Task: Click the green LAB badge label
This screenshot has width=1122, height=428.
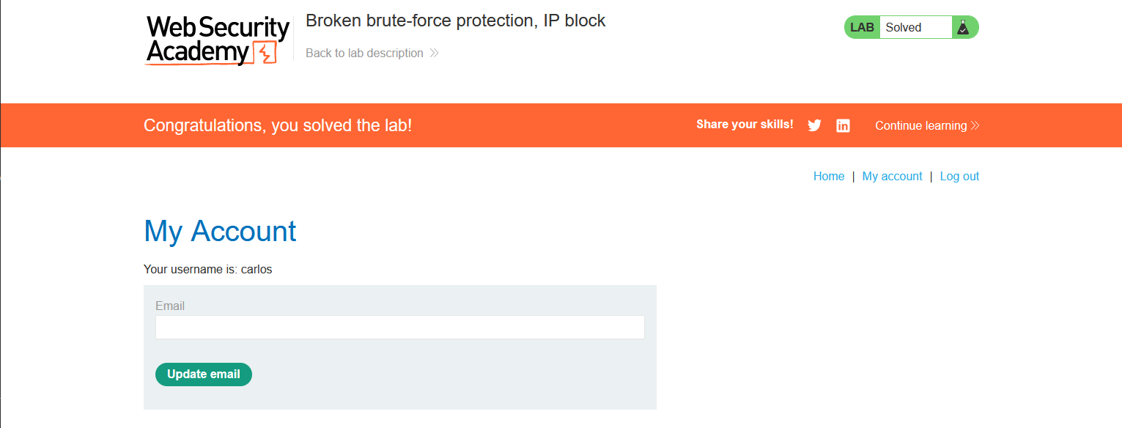Action: pos(862,27)
